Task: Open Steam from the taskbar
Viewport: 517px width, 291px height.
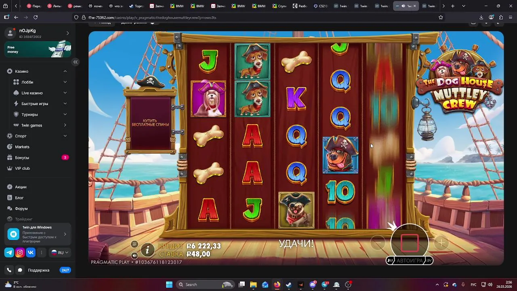Action: (x=289, y=285)
